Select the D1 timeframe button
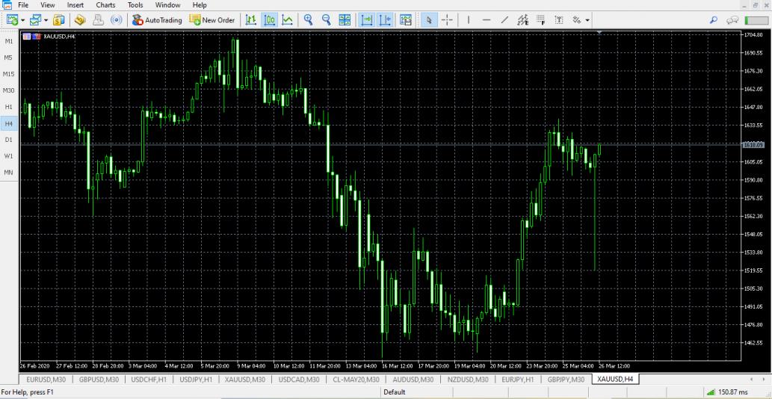The image size is (772, 399). click(9, 140)
